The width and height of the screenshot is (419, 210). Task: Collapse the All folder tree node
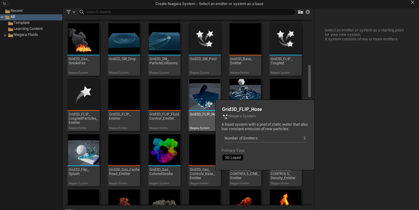(2, 17)
